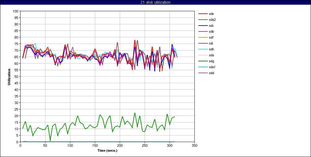This screenshot has width=311, height=157.
Task: Select the sda2 legend text label
Action: click(212, 20)
